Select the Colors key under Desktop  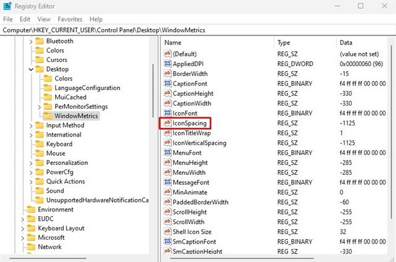[x=63, y=78]
